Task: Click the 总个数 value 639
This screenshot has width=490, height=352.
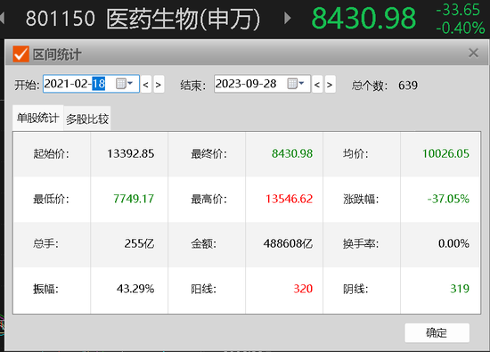Action: coord(408,85)
